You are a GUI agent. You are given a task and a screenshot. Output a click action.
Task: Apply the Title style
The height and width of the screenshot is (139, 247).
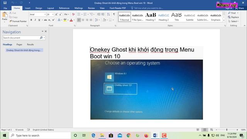pos(177,17)
